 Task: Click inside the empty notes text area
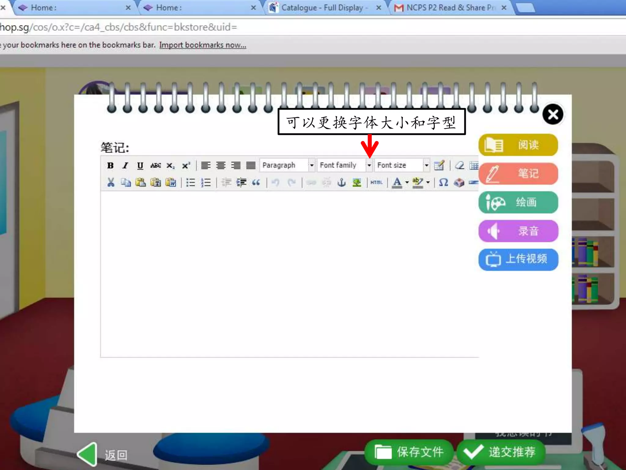[x=289, y=274]
